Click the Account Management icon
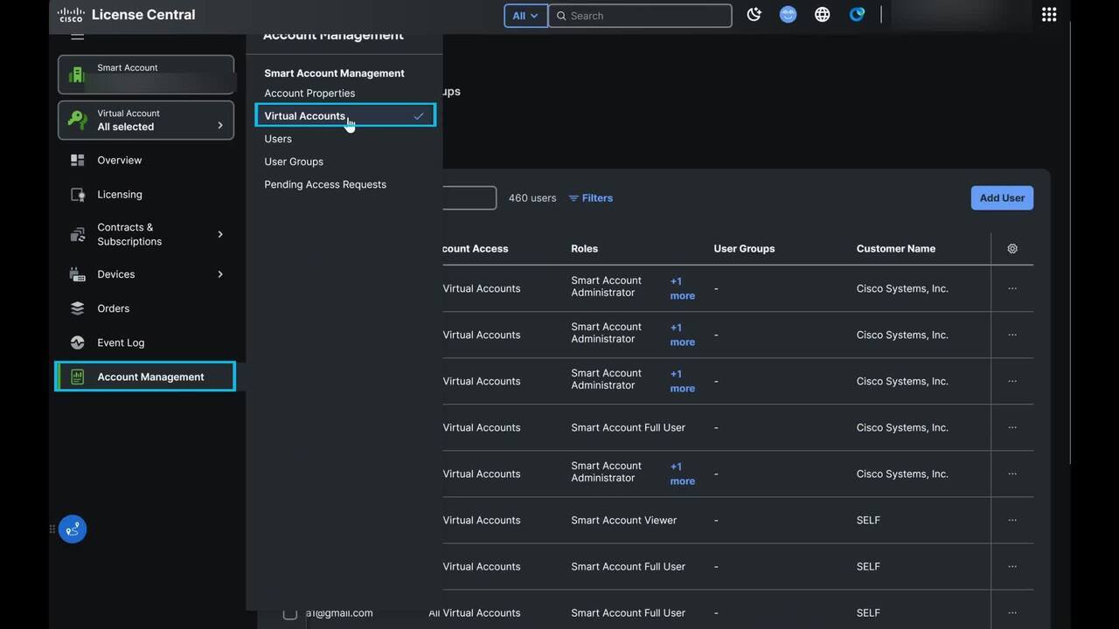 (x=77, y=377)
